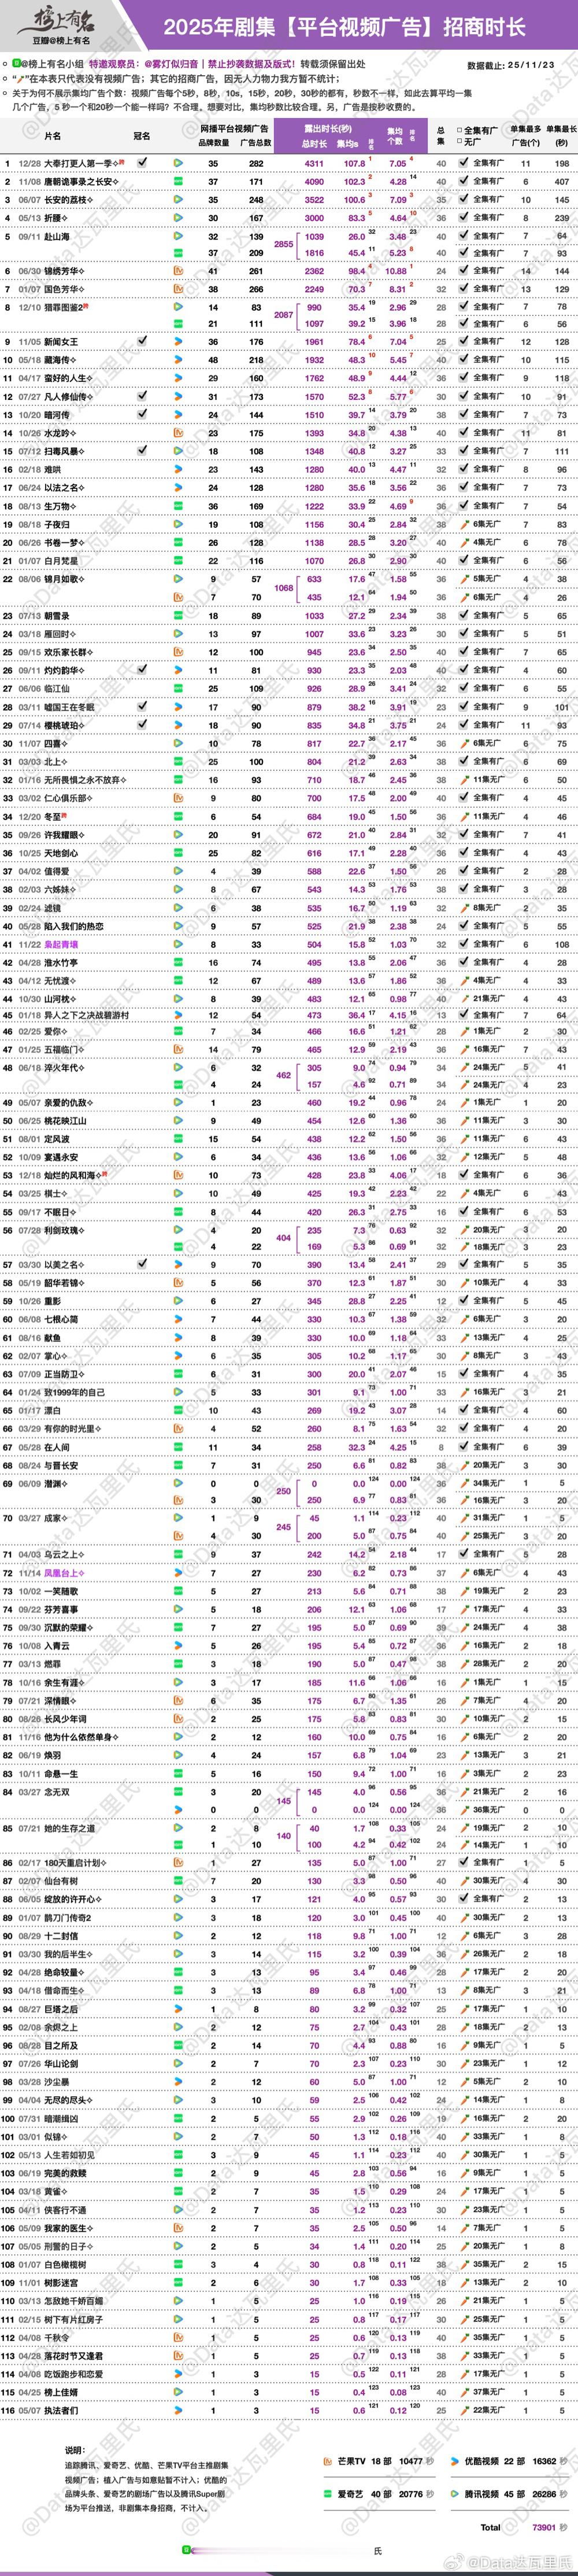The width and height of the screenshot is (578, 2576).
Task: Click the show title 长安的荔枝
Action: [x=64, y=199]
